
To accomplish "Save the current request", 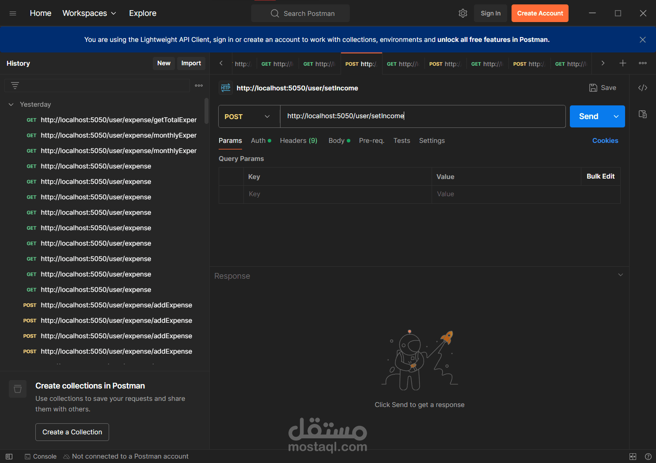I will click(603, 88).
